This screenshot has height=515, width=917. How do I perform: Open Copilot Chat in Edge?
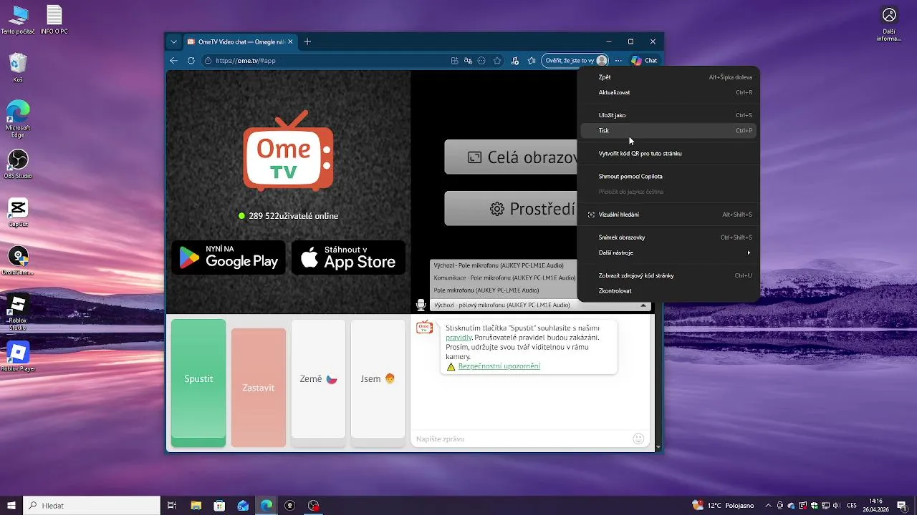pyautogui.click(x=643, y=61)
